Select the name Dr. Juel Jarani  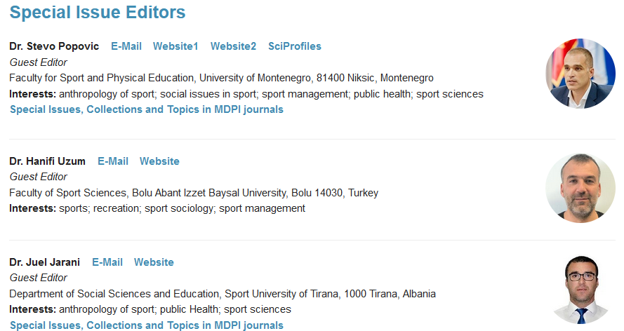pos(45,262)
